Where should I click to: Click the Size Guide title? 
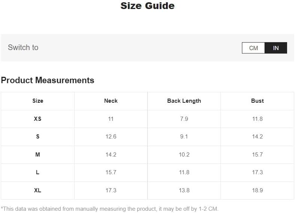(x=147, y=6)
